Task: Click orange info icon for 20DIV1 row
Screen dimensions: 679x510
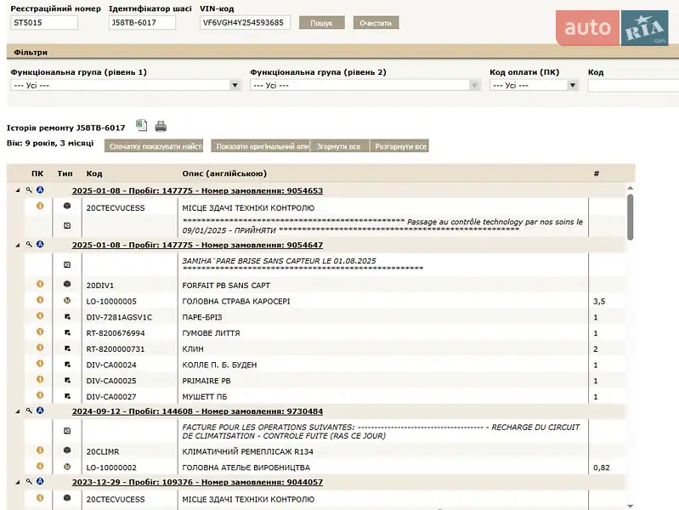Action: (39, 285)
